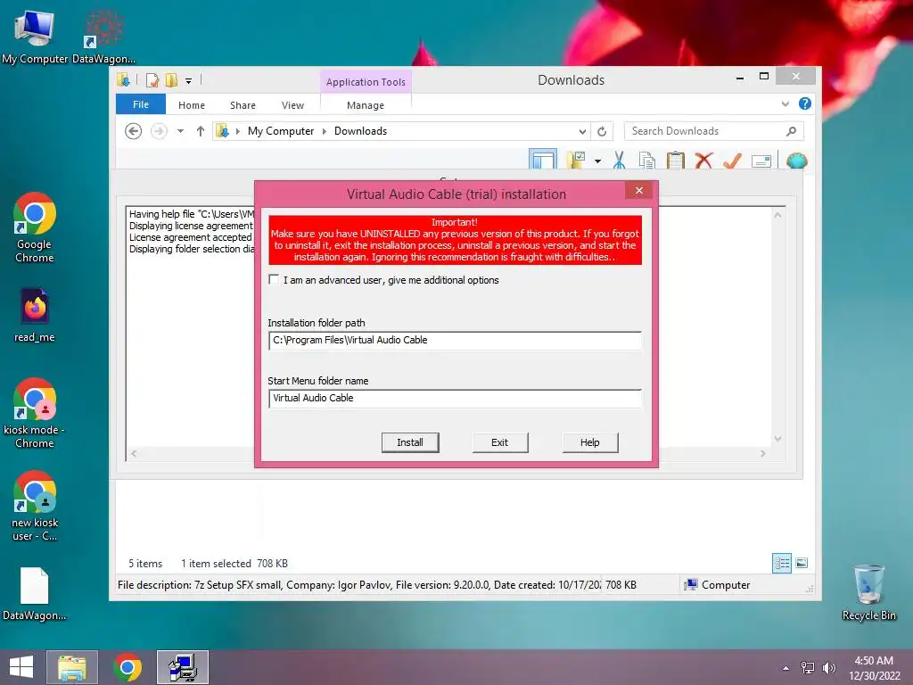This screenshot has height=685, width=913.
Task: Switch to large icons view icon
Action: coord(802,563)
